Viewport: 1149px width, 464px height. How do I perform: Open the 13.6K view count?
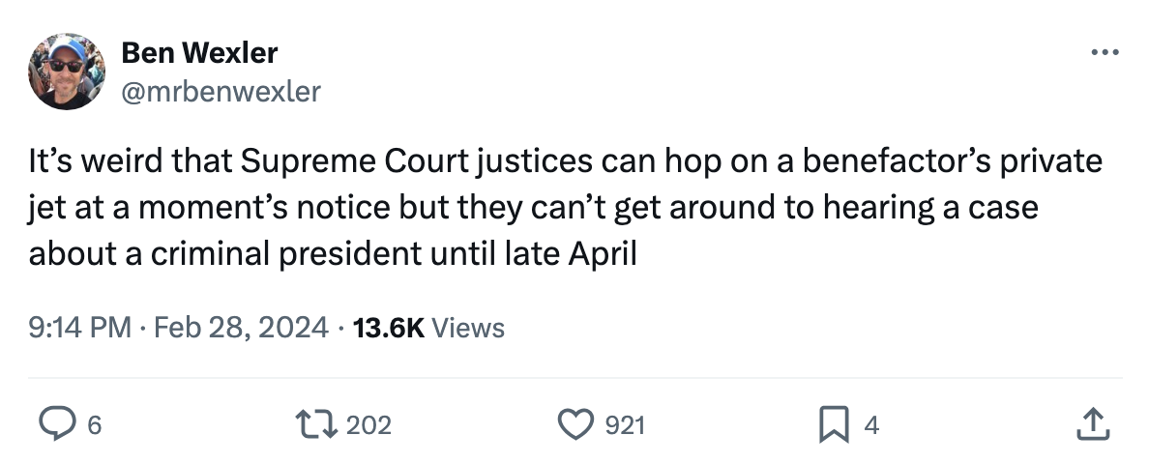coord(389,328)
